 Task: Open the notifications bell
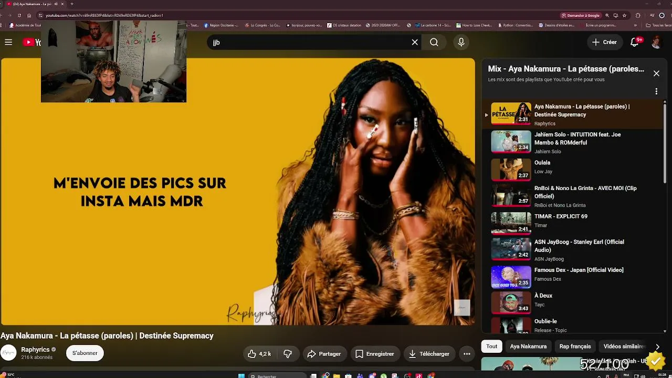634,42
